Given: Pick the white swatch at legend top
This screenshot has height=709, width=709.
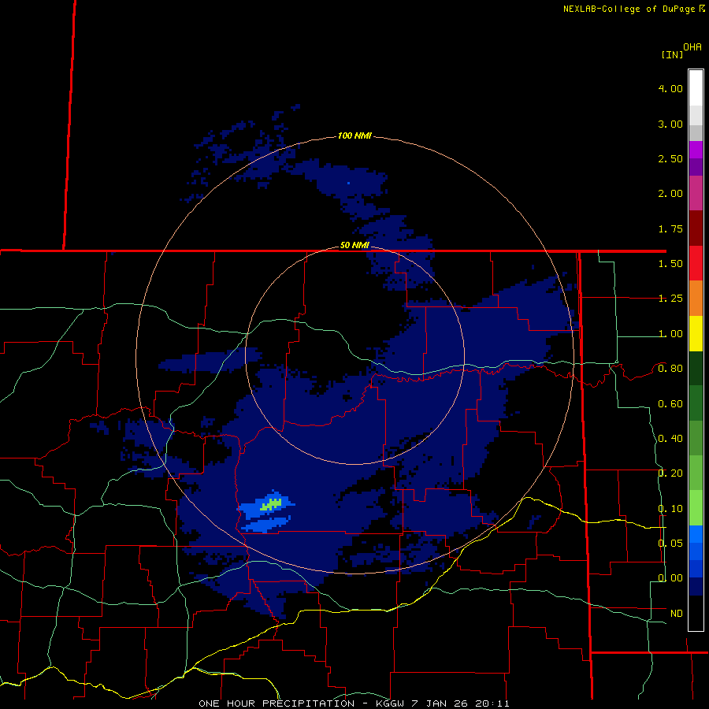Looking at the screenshot, I should coord(696,88).
